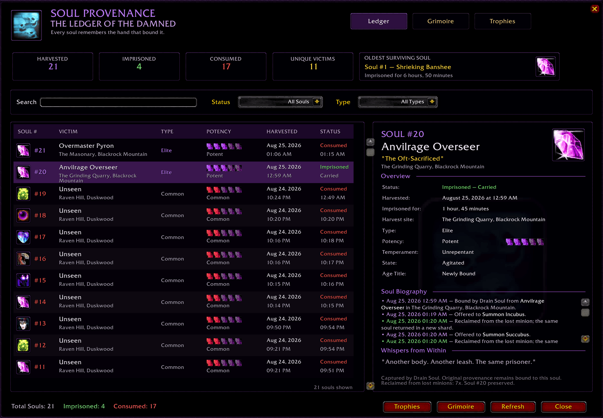Click scroll-up arrow of Soul Biography
Viewport: 603px width, 418px height.
click(x=585, y=302)
